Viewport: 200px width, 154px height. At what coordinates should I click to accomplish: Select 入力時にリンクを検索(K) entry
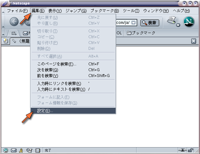click(73, 83)
